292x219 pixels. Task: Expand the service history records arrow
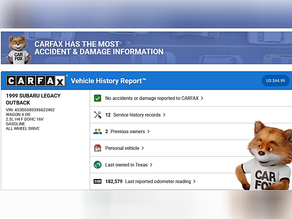click(164, 115)
